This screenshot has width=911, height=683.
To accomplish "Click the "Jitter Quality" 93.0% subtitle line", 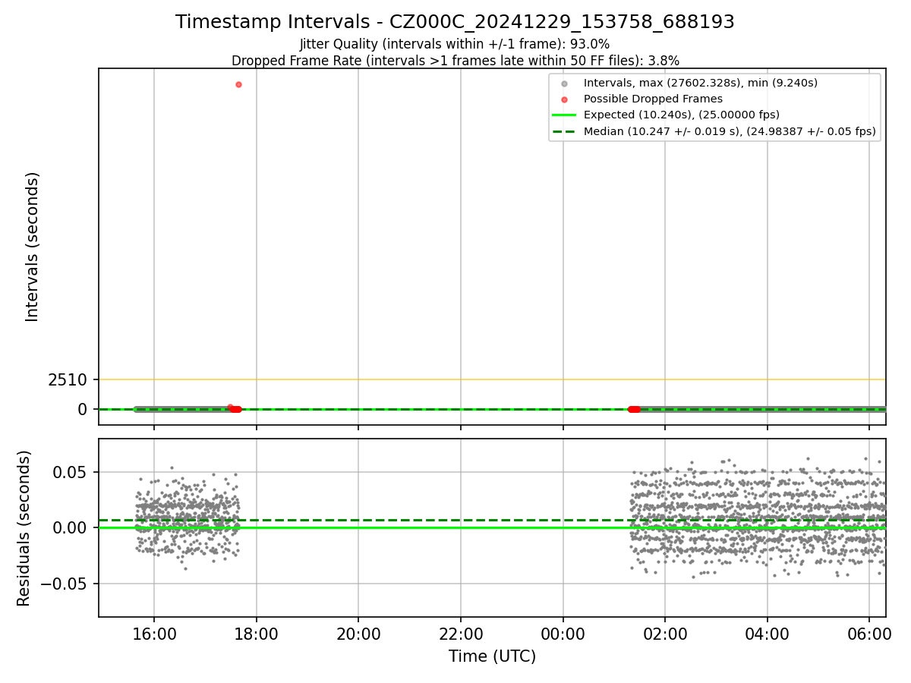I will (x=455, y=45).
